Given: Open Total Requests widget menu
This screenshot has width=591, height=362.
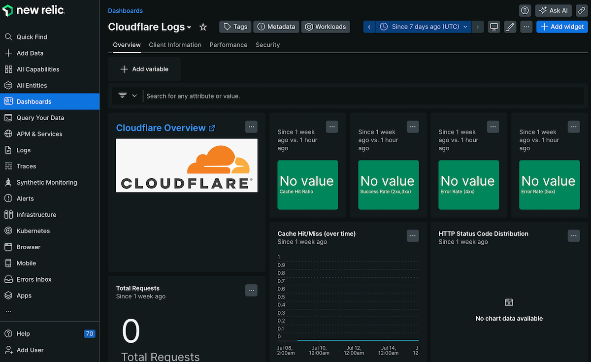Looking at the screenshot, I should (252, 290).
